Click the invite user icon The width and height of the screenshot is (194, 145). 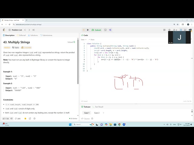click(x=185, y=30)
